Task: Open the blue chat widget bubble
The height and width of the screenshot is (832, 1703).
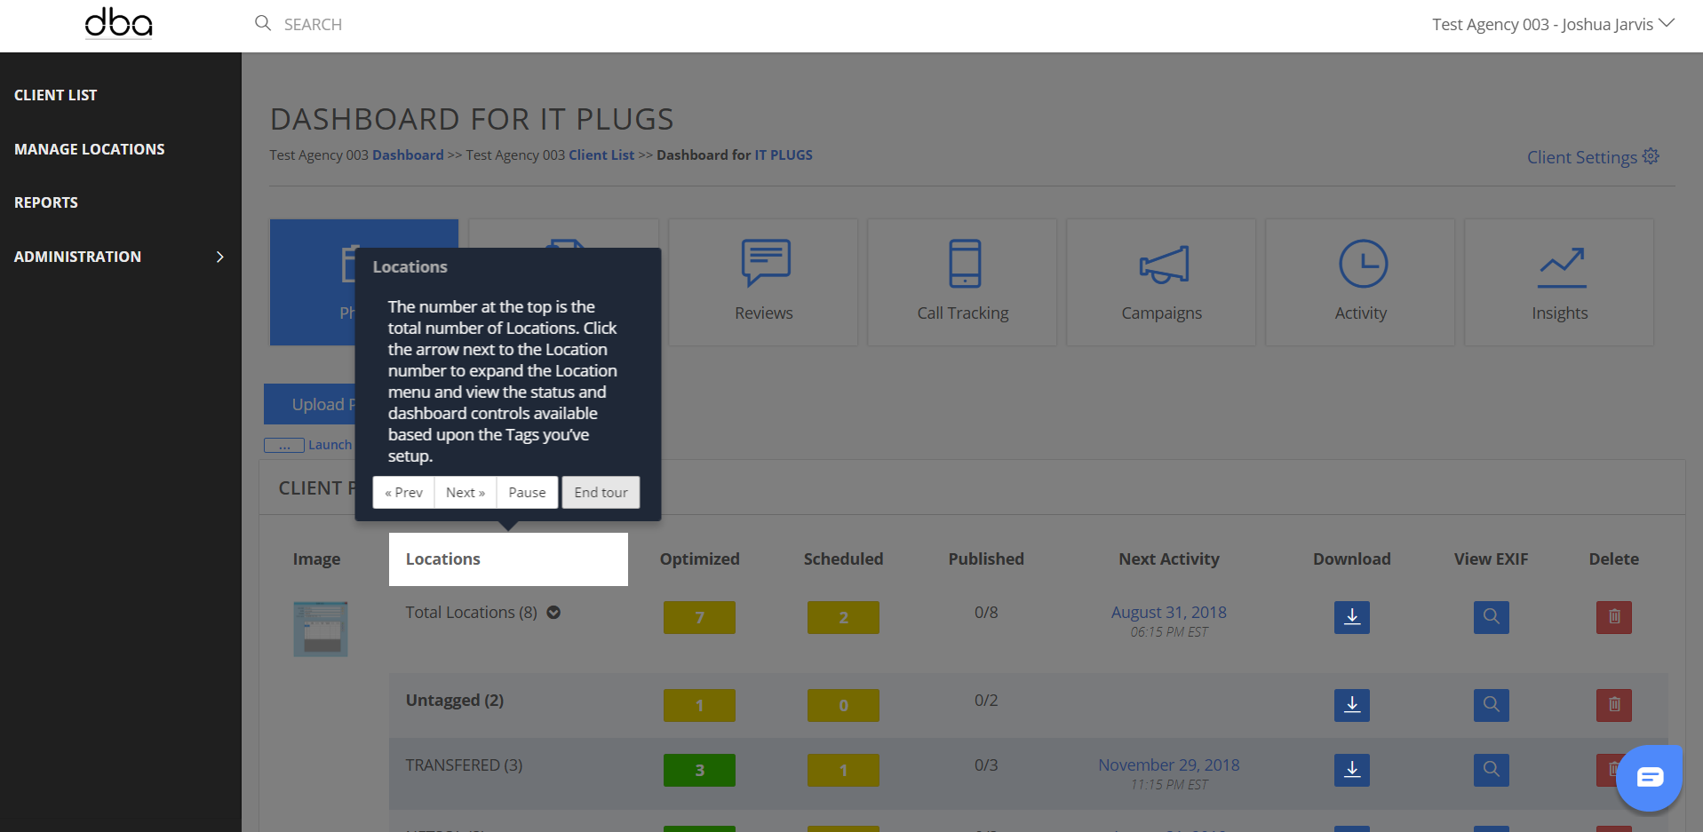Action: tap(1649, 778)
